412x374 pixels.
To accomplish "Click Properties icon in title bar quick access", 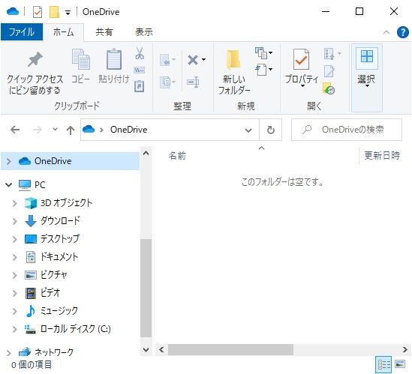I will click(38, 12).
